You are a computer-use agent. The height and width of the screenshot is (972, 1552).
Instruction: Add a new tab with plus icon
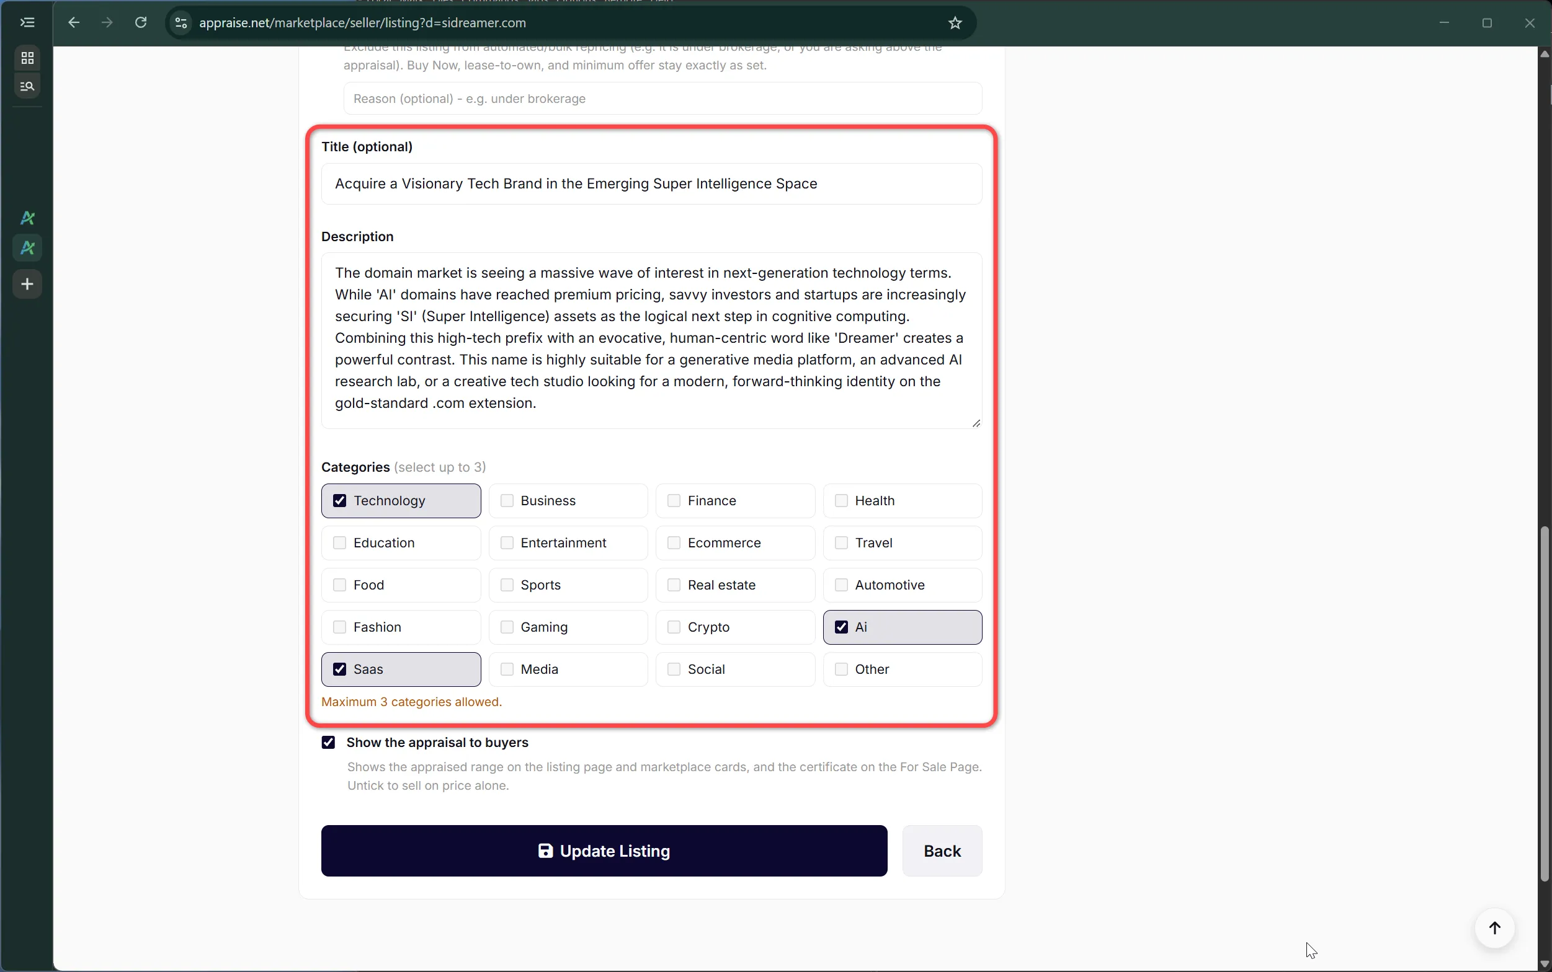tap(27, 284)
